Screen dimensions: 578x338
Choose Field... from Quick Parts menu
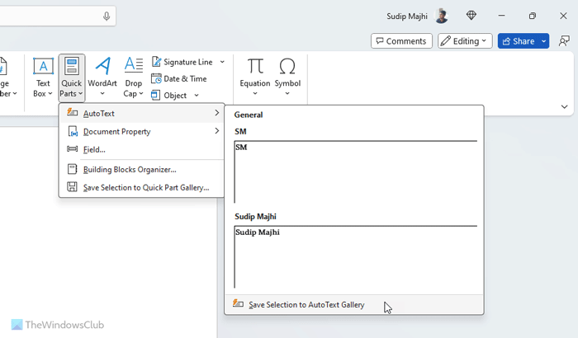tap(93, 149)
